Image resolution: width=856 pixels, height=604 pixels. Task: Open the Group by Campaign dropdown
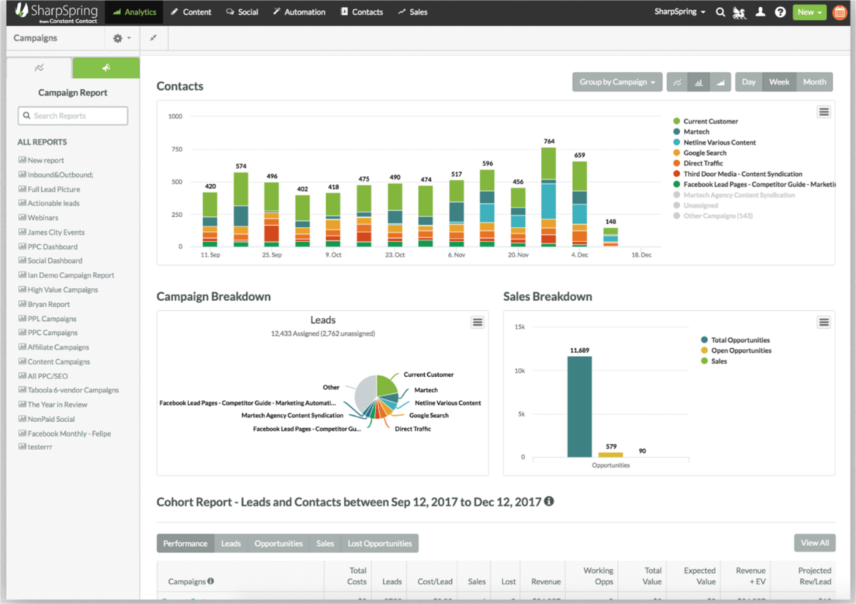pyautogui.click(x=617, y=81)
